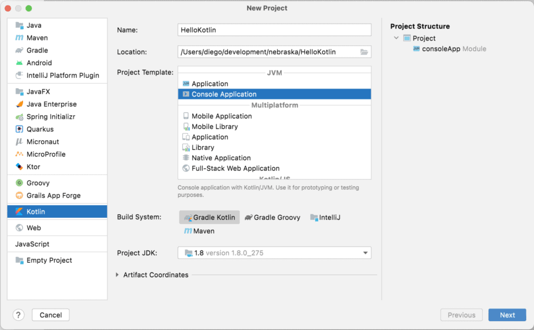
Task: Select Full-Stack Web Application template
Action: (x=235, y=168)
